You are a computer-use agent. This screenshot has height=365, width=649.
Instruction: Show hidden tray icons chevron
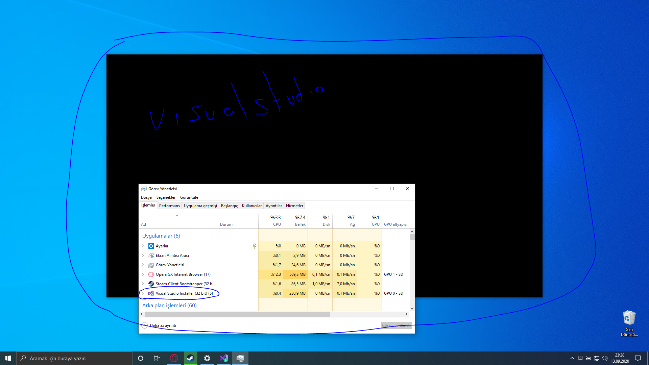click(572, 358)
